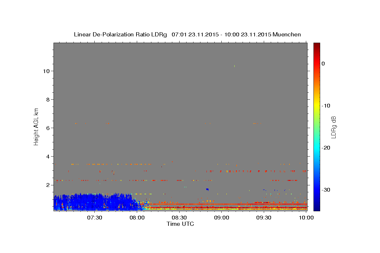Click the height tick label '6'
Viewport: 380px width, 253px height.
click(48, 128)
